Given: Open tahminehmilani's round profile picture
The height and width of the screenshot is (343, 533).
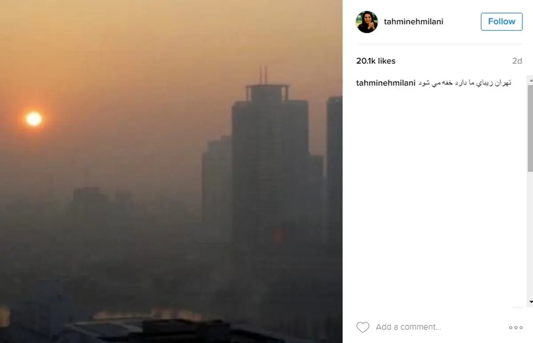Looking at the screenshot, I should click(x=367, y=22).
